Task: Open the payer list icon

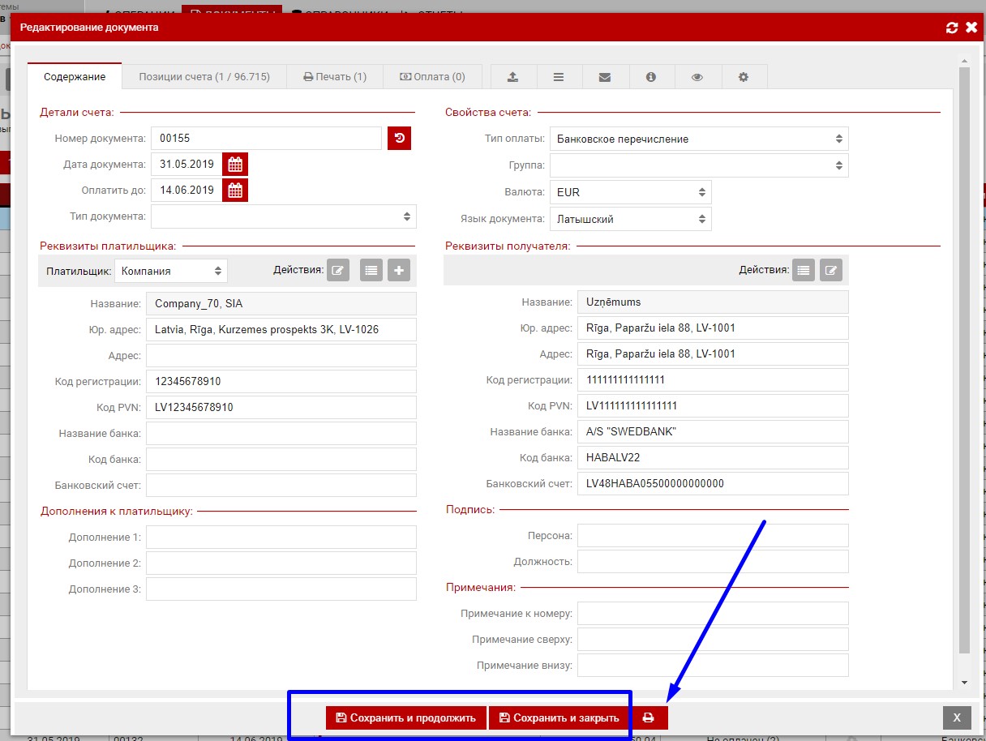Action: [x=371, y=270]
